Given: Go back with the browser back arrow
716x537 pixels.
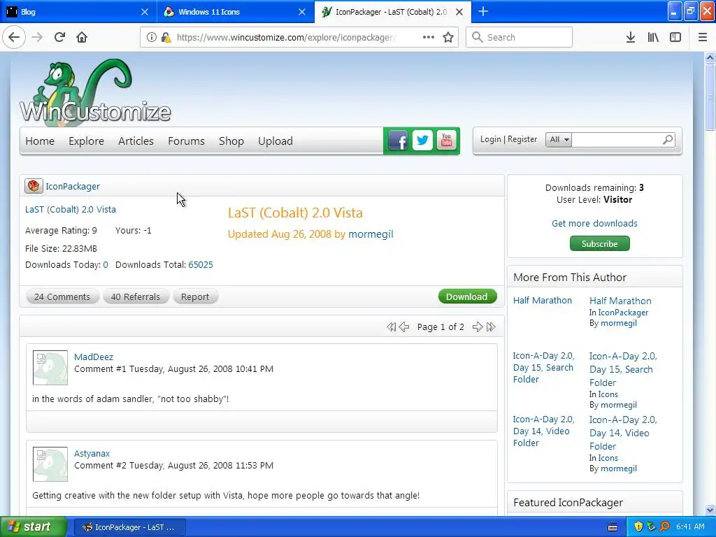Looking at the screenshot, I should 14,37.
